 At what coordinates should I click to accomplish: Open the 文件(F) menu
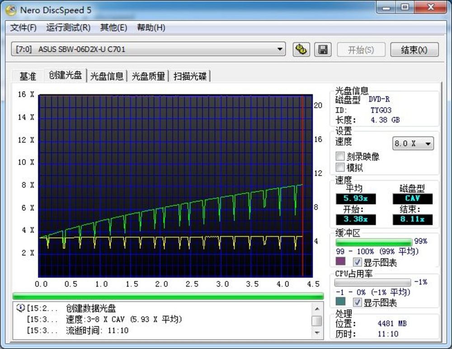(x=24, y=28)
